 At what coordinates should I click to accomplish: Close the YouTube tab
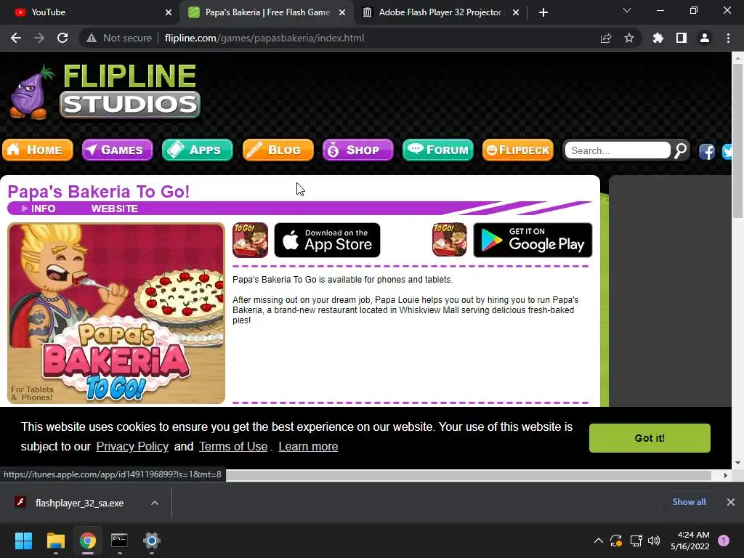pyautogui.click(x=169, y=12)
